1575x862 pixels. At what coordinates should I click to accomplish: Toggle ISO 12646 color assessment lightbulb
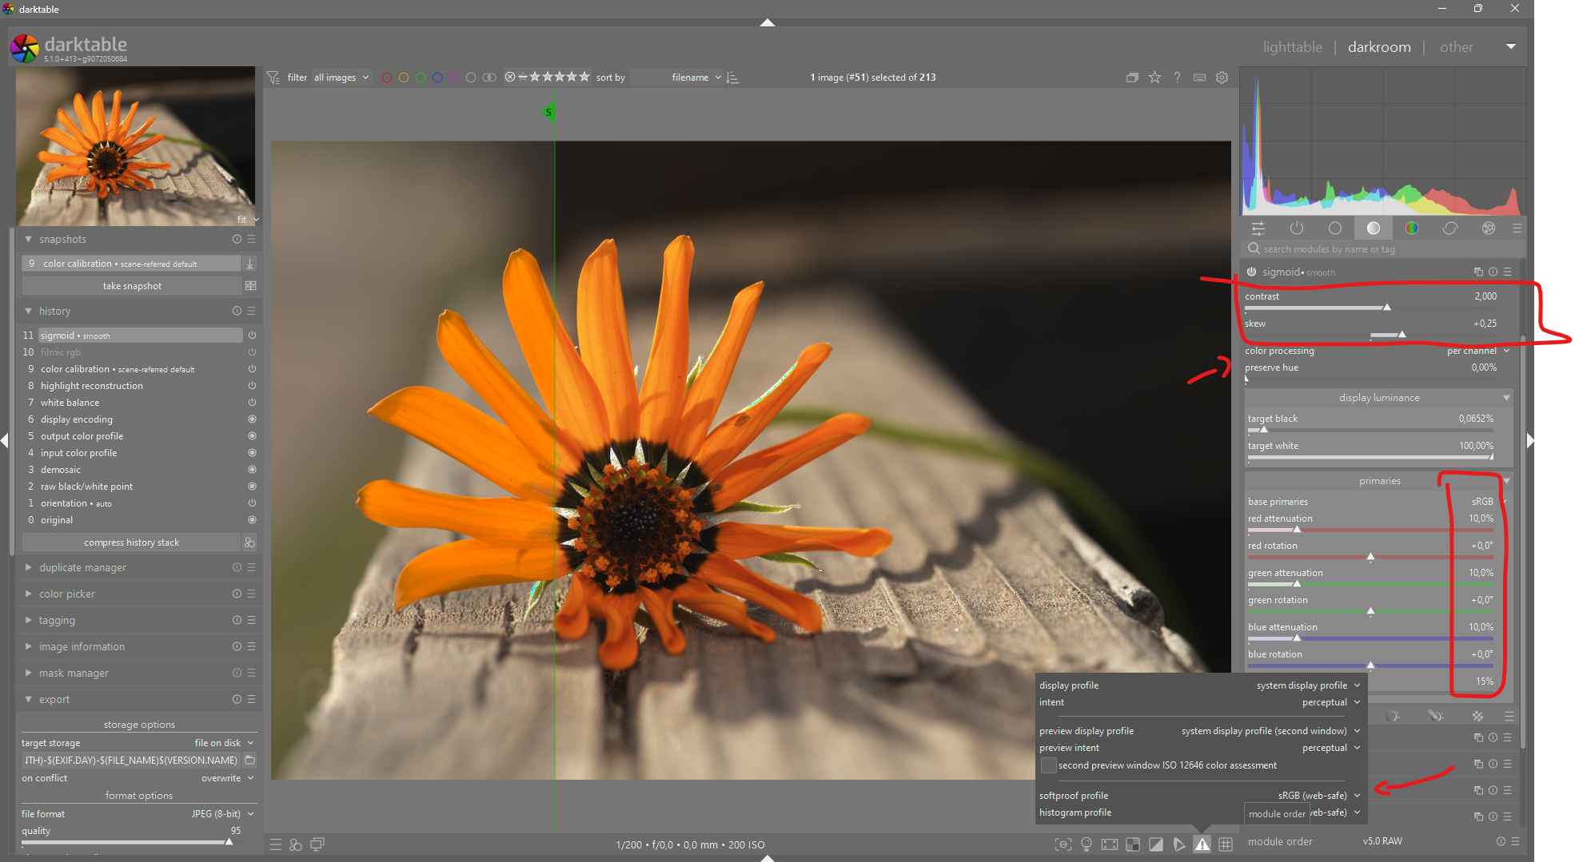(x=1087, y=844)
